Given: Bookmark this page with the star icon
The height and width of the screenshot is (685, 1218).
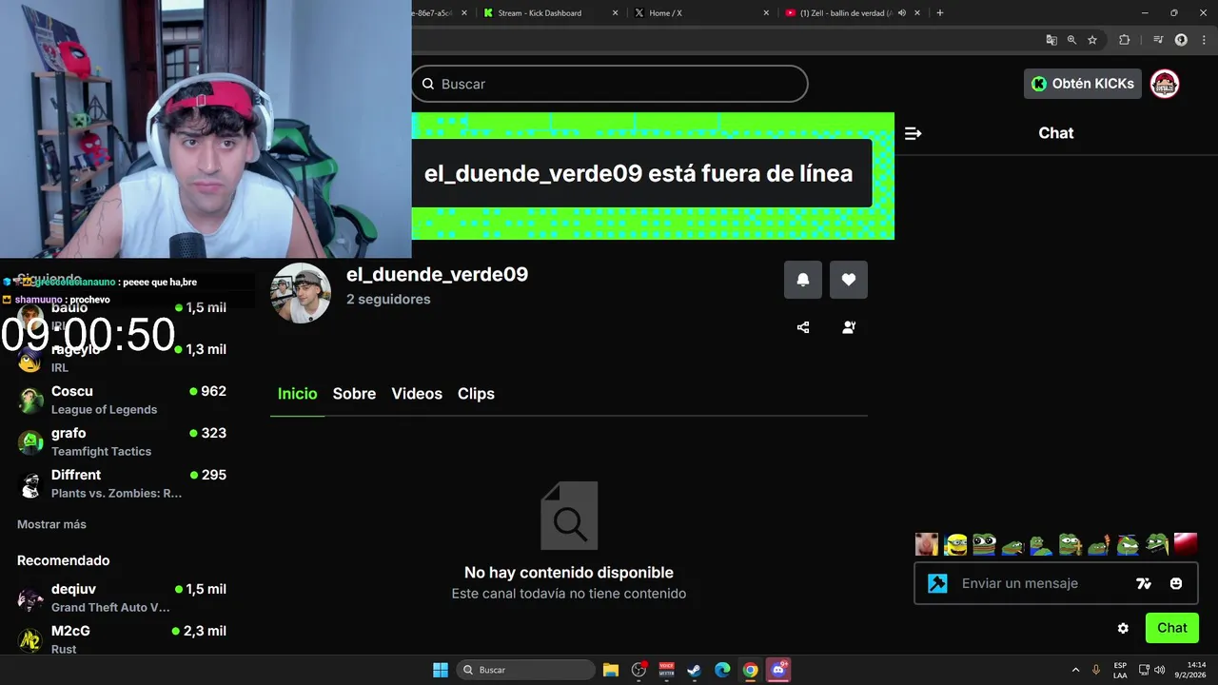Looking at the screenshot, I should coord(1092,40).
